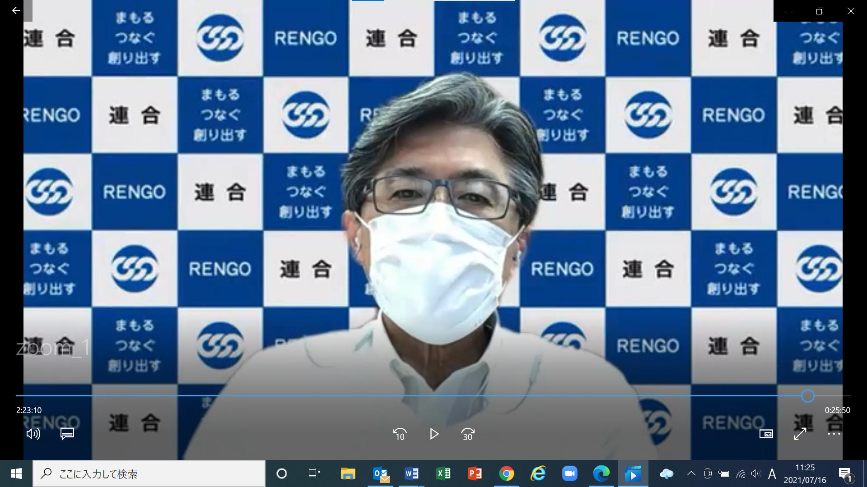This screenshot has width=867, height=487.
Task: Toggle IME input mode A
Action: [772, 473]
